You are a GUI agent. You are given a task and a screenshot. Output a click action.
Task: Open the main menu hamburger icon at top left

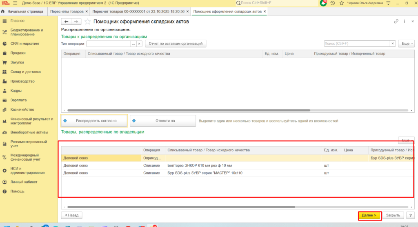coord(15,3)
